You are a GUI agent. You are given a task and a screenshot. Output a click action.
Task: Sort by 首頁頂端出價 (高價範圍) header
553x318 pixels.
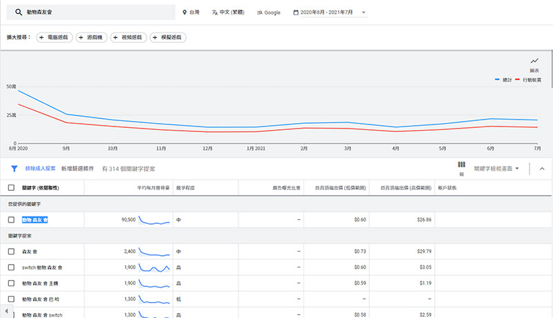tap(406, 188)
